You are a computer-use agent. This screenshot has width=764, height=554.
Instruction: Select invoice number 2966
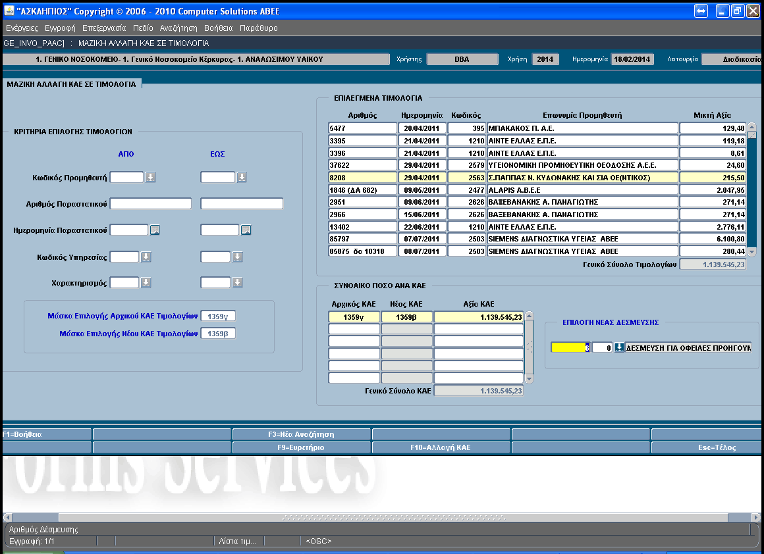pos(362,214)
